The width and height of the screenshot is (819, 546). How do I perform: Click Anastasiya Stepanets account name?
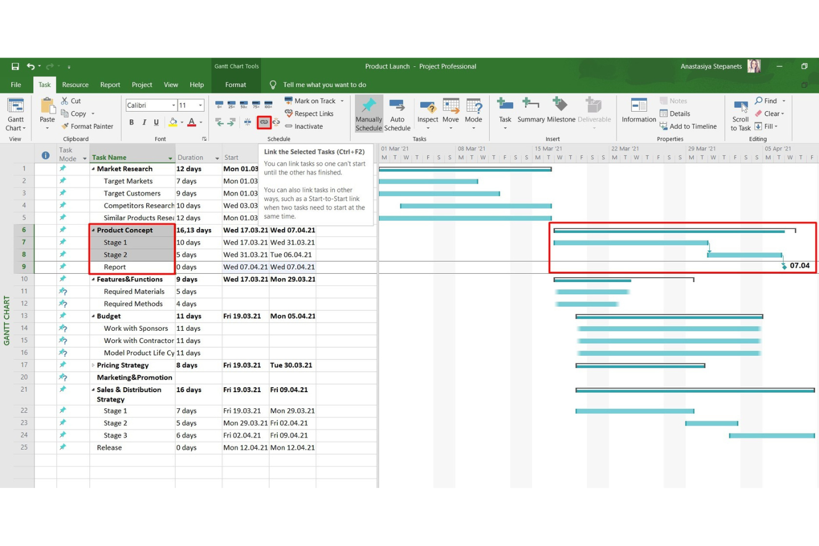coord(711,66)
